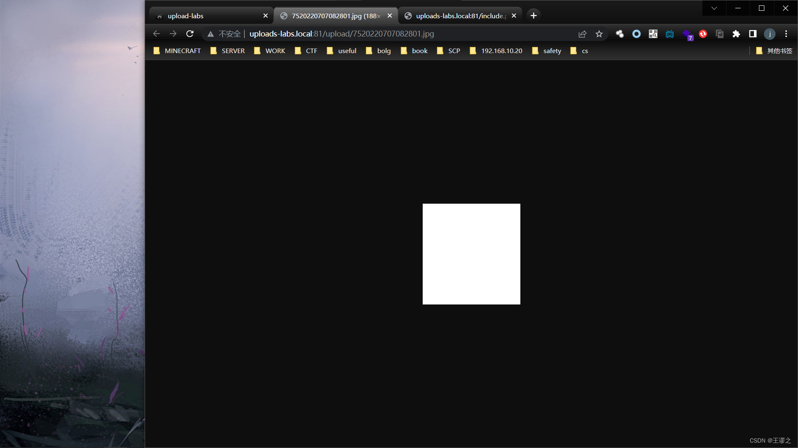Viewport: 798px width, 448px height.
Task: Open the bilibili TV extension icon
Action: [670, 34]
